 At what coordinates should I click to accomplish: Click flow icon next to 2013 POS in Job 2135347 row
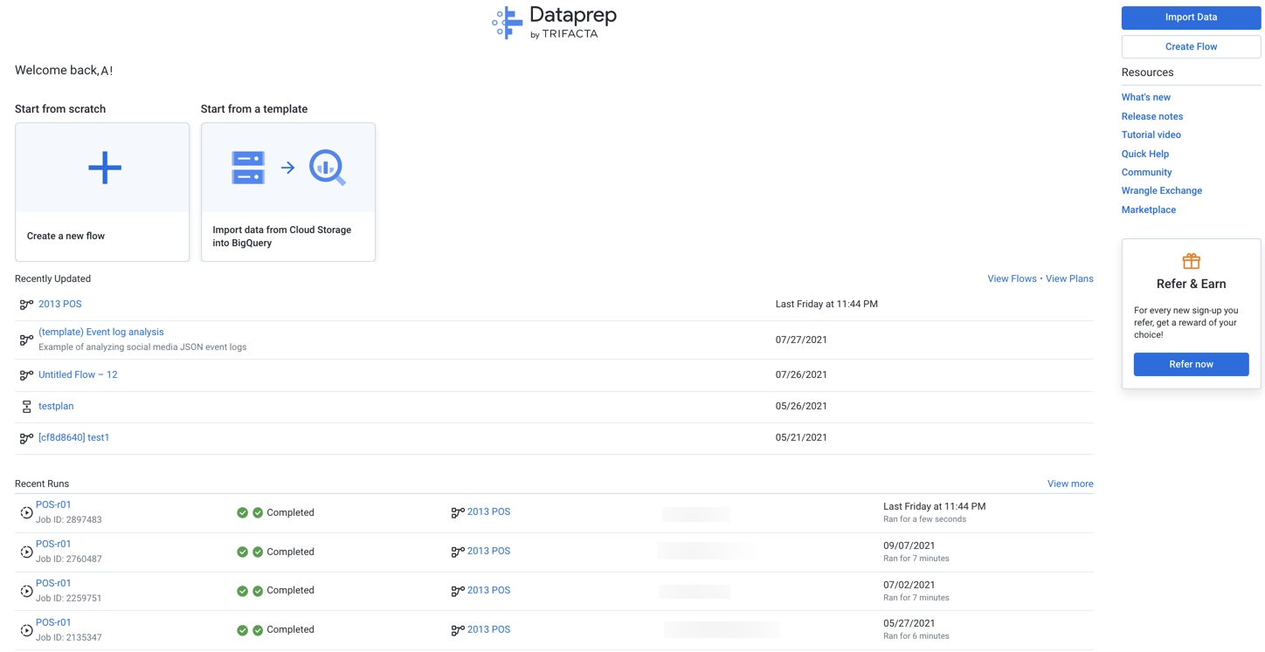pos(458,630)
